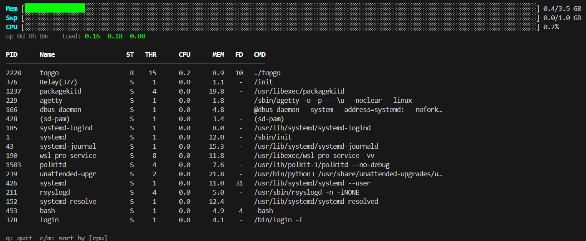Click the /sbin/init command
This screenshot has width=586, height=241.
tap(273, 137)
